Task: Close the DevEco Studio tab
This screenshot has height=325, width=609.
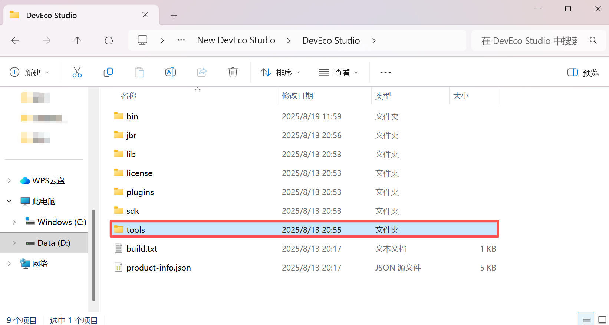Action: click(x=145, y=15)
